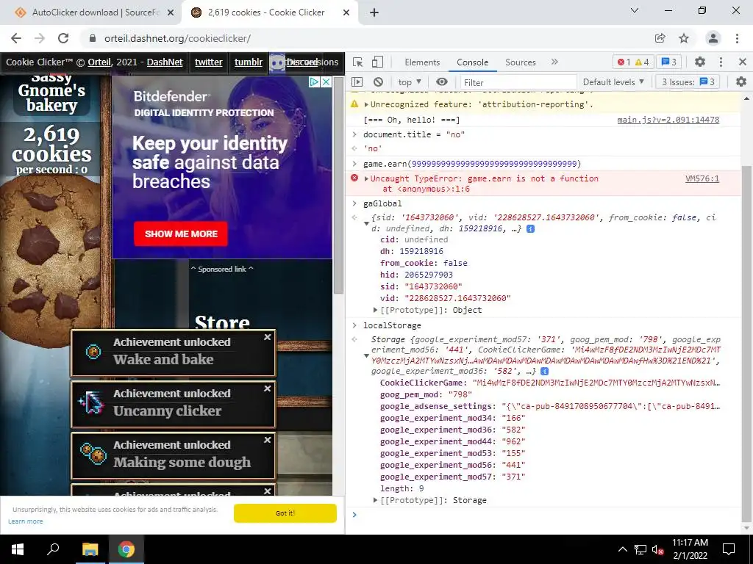Open the twitter link
Screen dimensions: 753x564
pos(208,62)
